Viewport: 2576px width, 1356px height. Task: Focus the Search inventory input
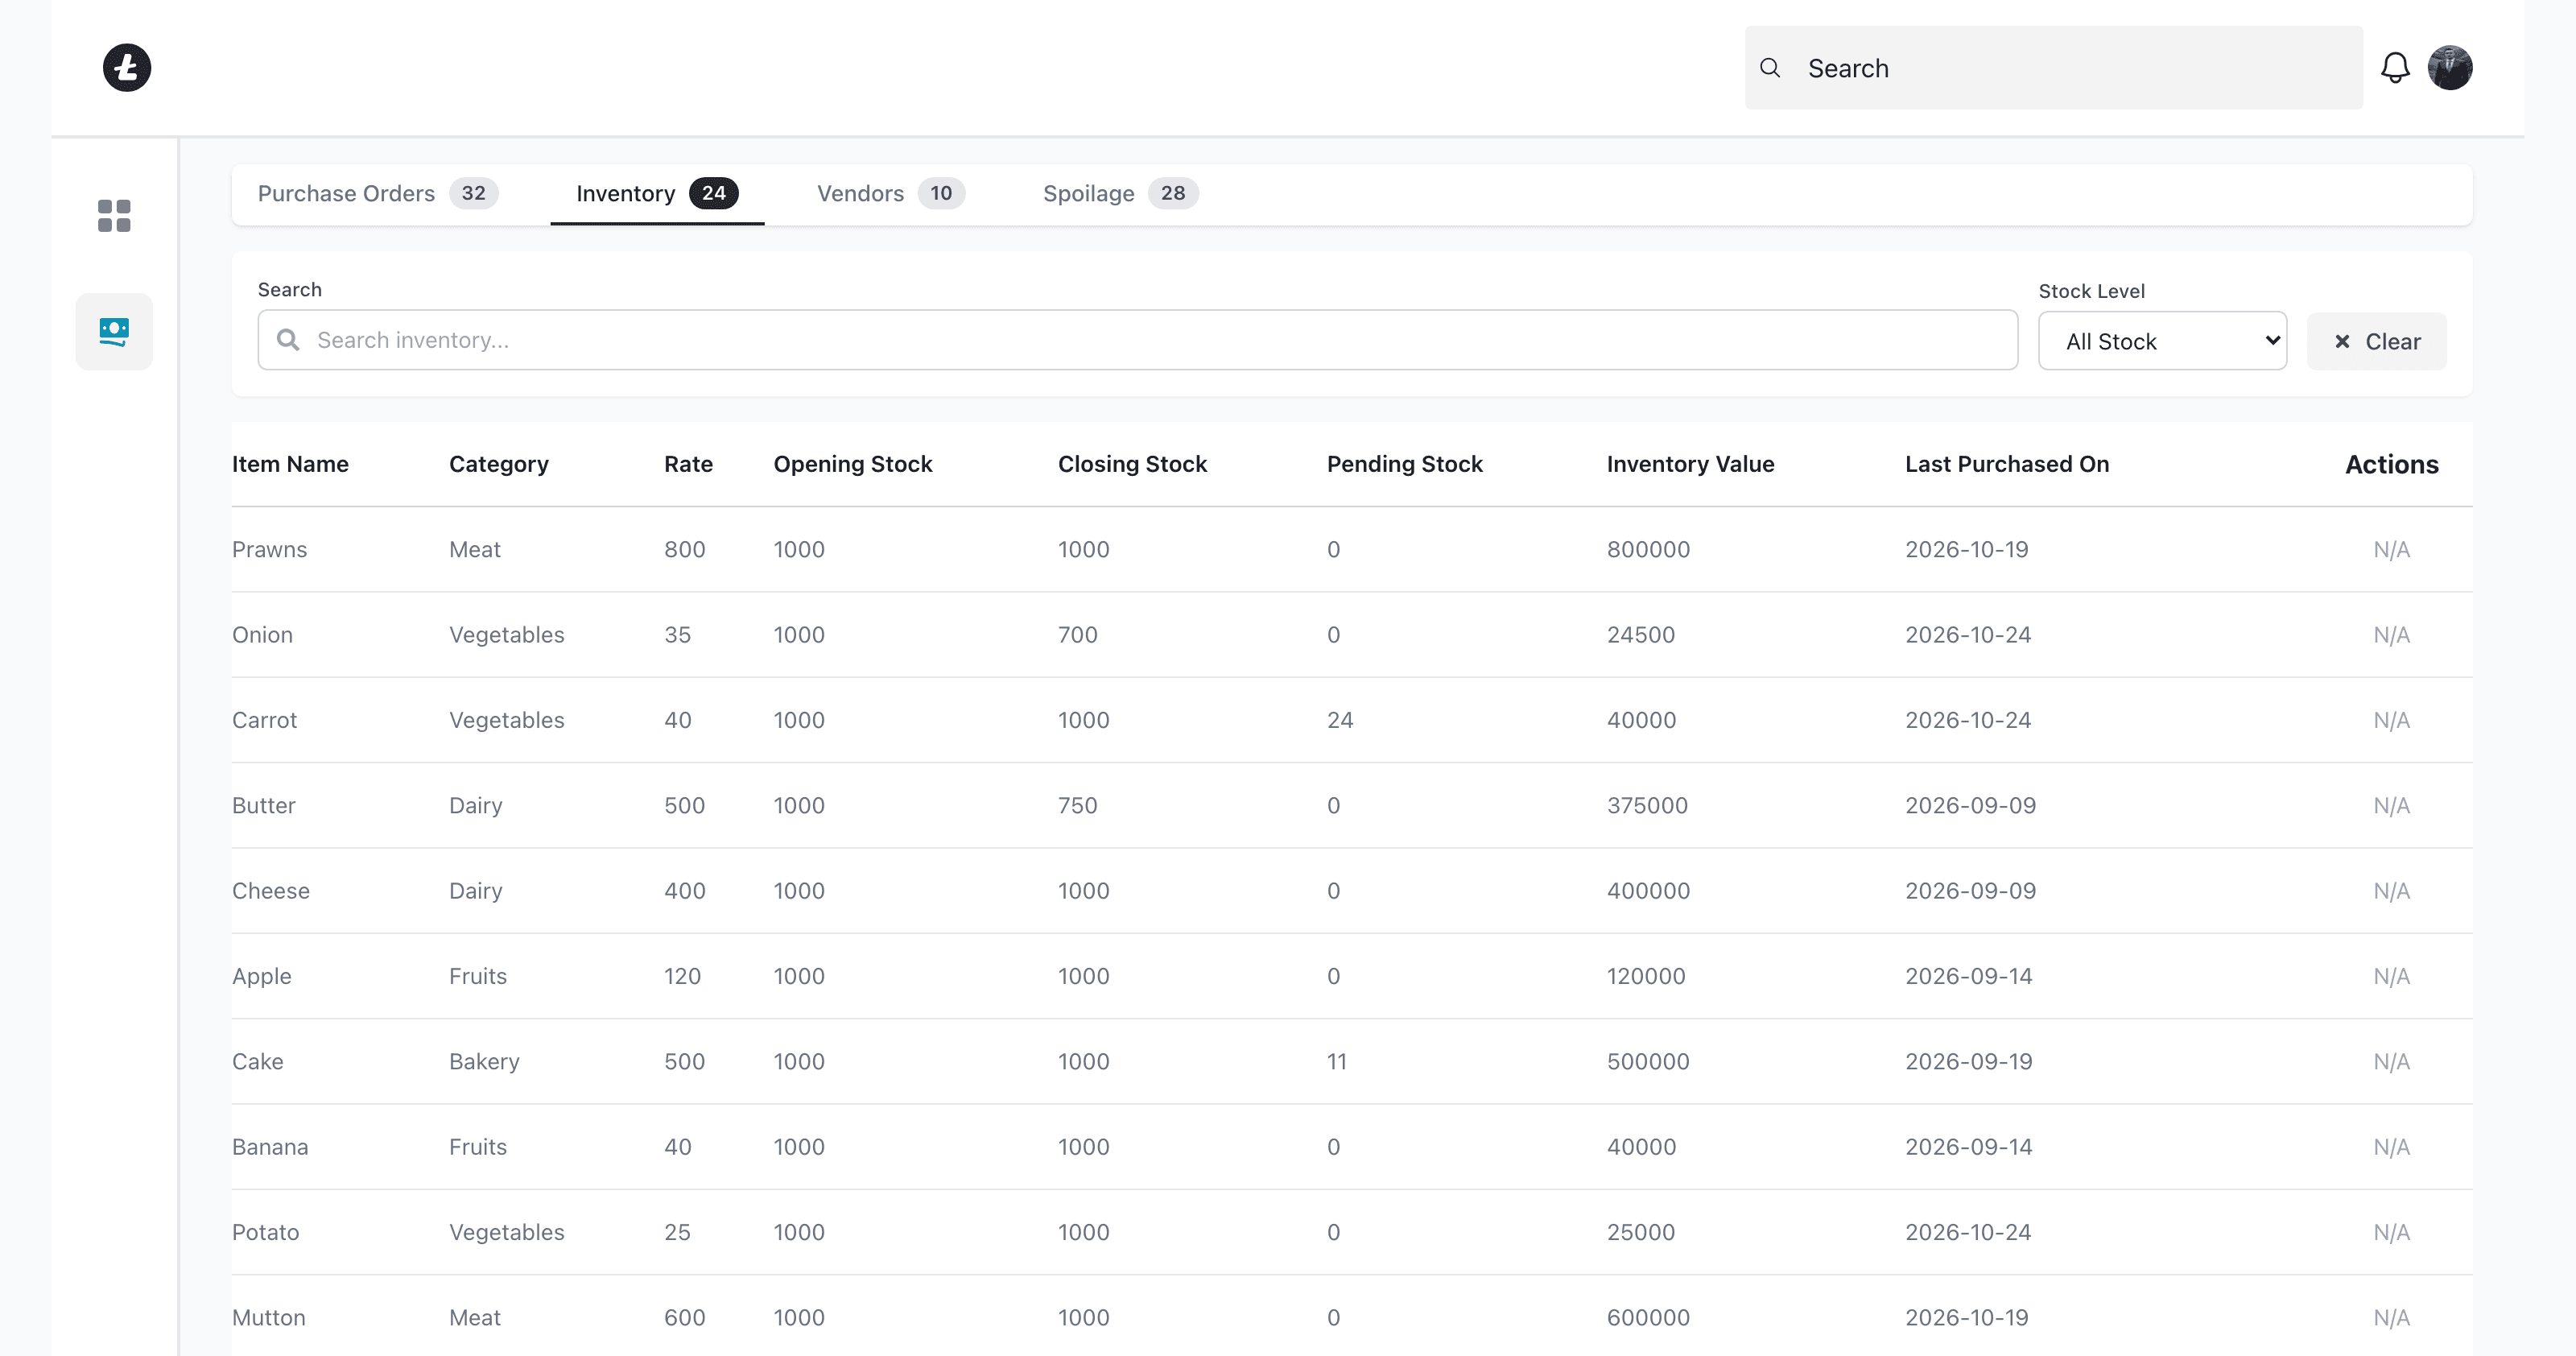[x=1138, y=340]
